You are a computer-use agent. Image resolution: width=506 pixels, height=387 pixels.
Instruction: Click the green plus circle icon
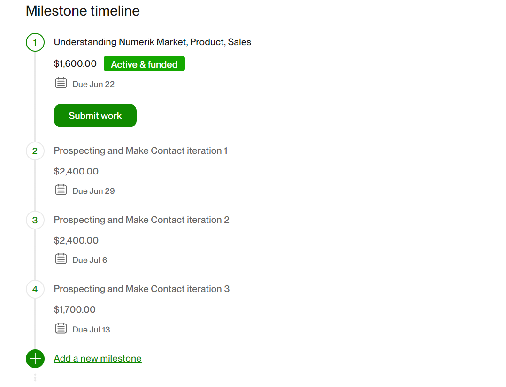point(35,359)
